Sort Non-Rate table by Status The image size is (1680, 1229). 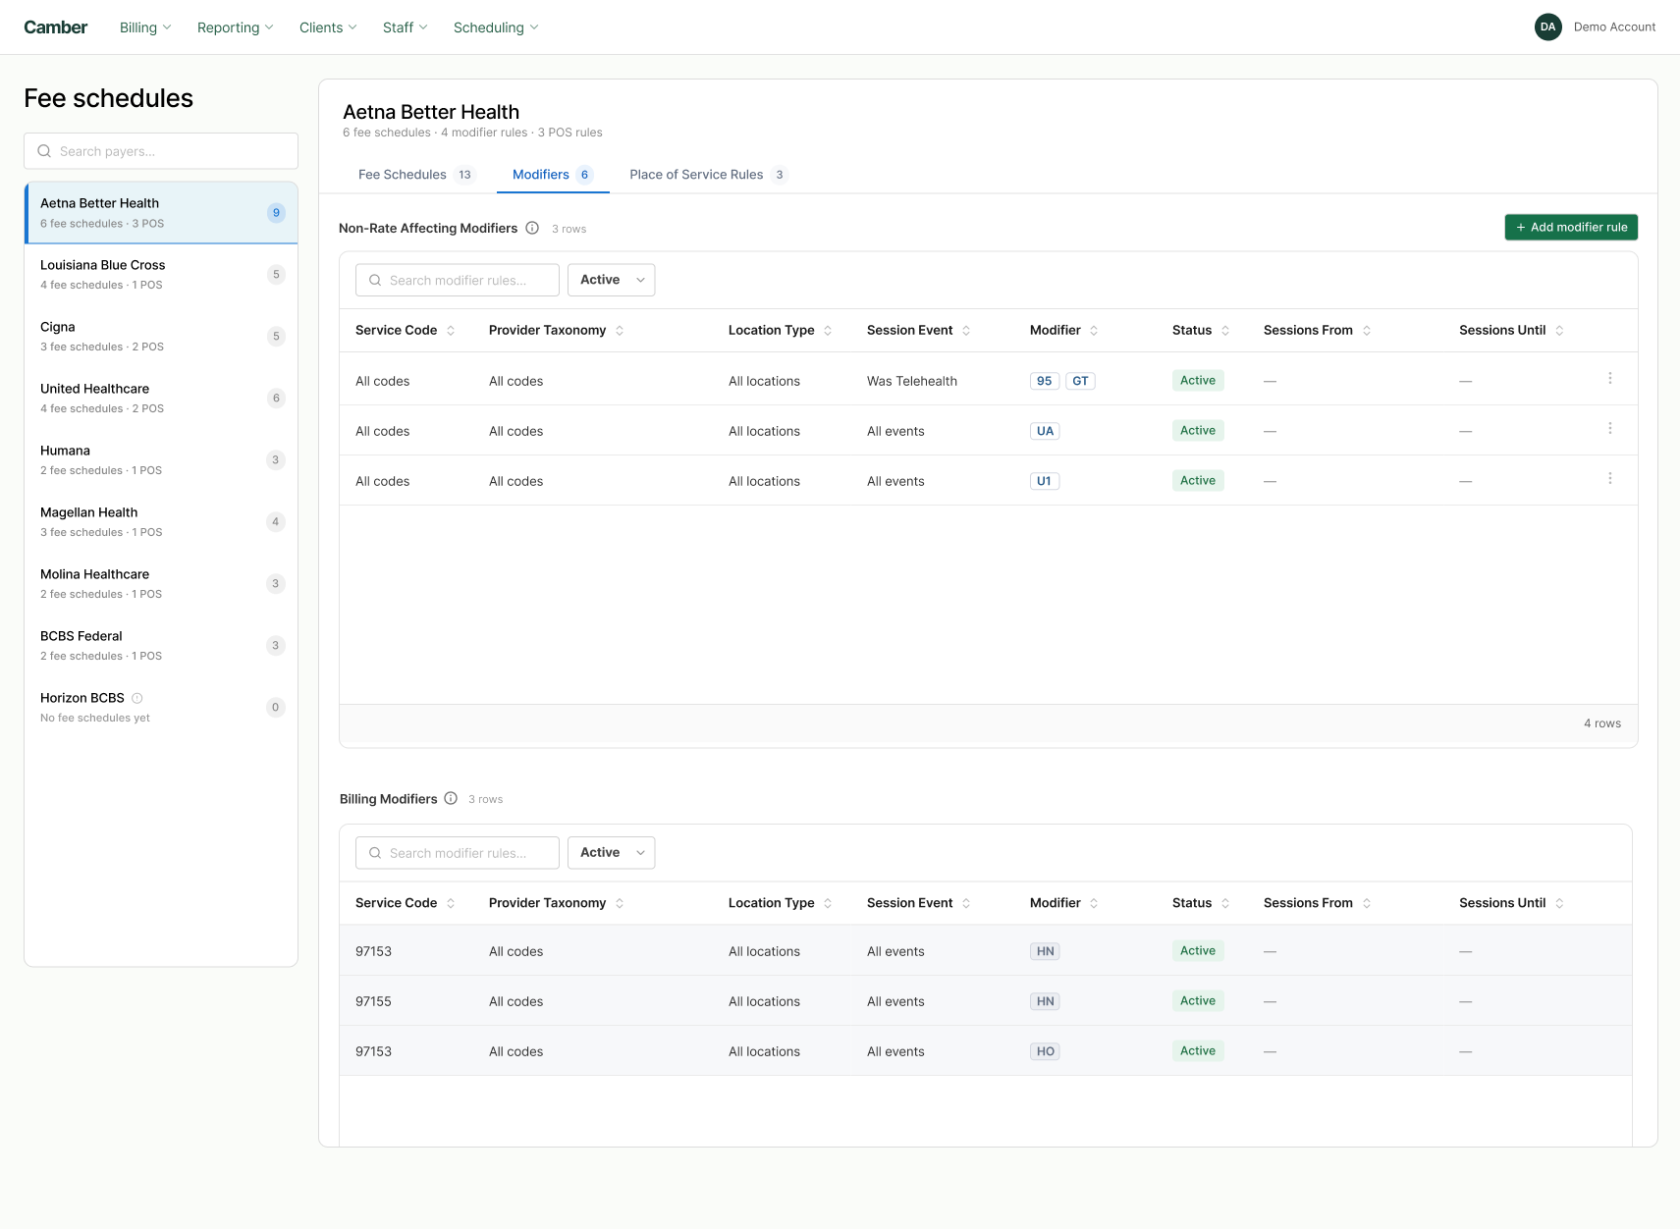(x=1225, y=331)
